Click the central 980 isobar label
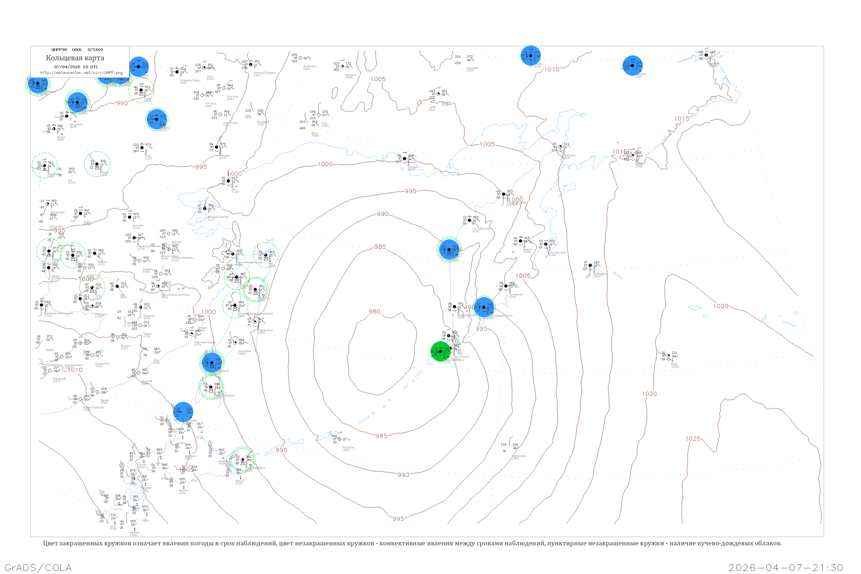The image size is (861, 574). (x=374, y=311)
